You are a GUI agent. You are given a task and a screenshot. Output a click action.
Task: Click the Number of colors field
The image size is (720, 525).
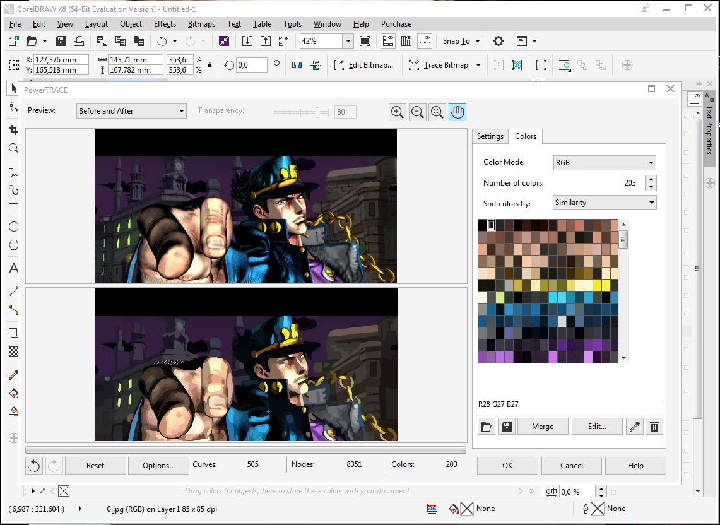(633, 183)
